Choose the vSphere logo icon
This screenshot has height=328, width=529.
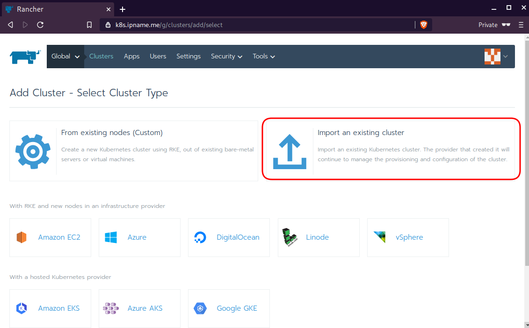(x=379, y=237)
